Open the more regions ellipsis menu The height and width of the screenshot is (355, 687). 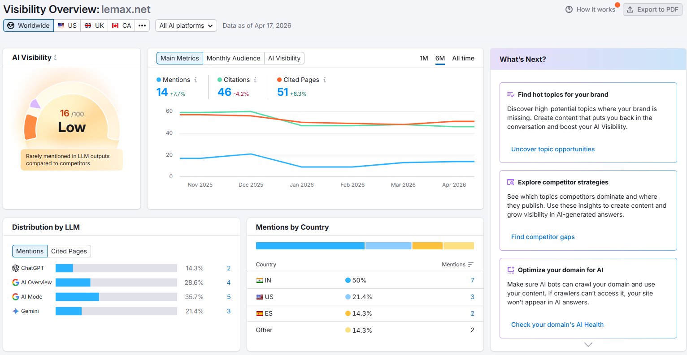coord(142,26)
